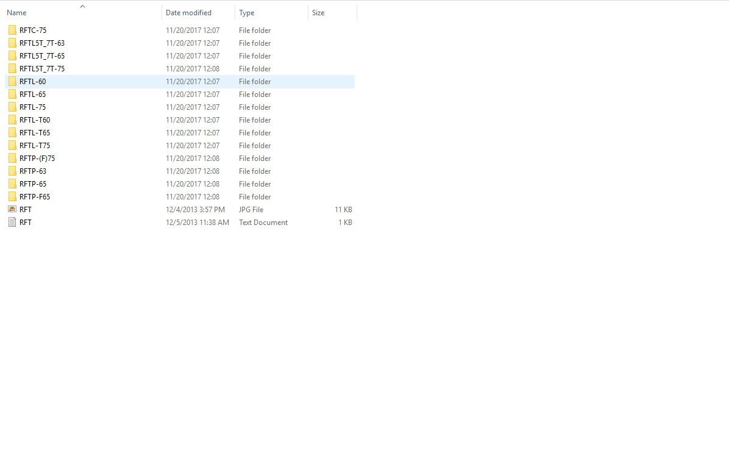Image resolution: width=729 pixels, height=450 pixels.
Task: Click the 12/4/2013 3:57 PM date
Action: (x=195, y=210)
